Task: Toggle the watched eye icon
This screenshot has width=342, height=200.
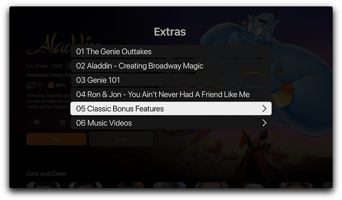Action: click(x=37, y=122)
